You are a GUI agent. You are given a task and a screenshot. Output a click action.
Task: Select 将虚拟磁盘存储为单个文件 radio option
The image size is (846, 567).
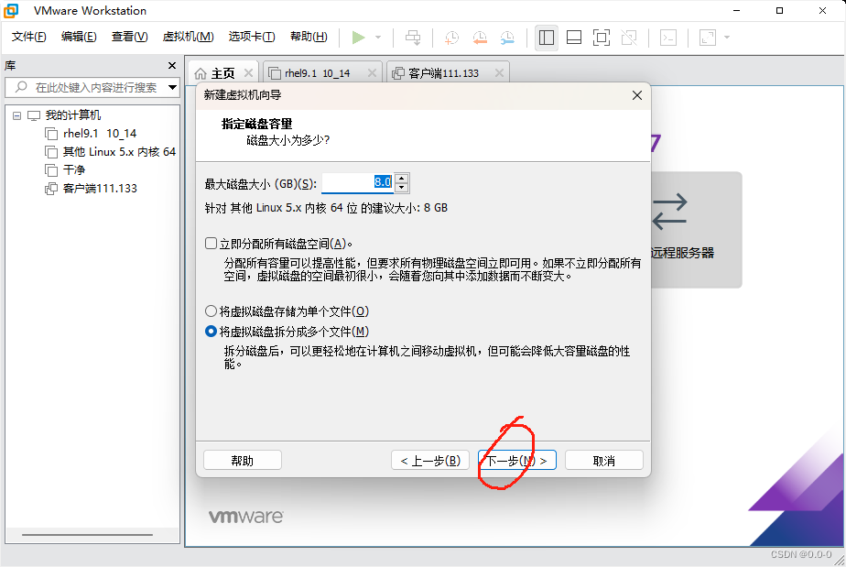(x=211, y=311)
